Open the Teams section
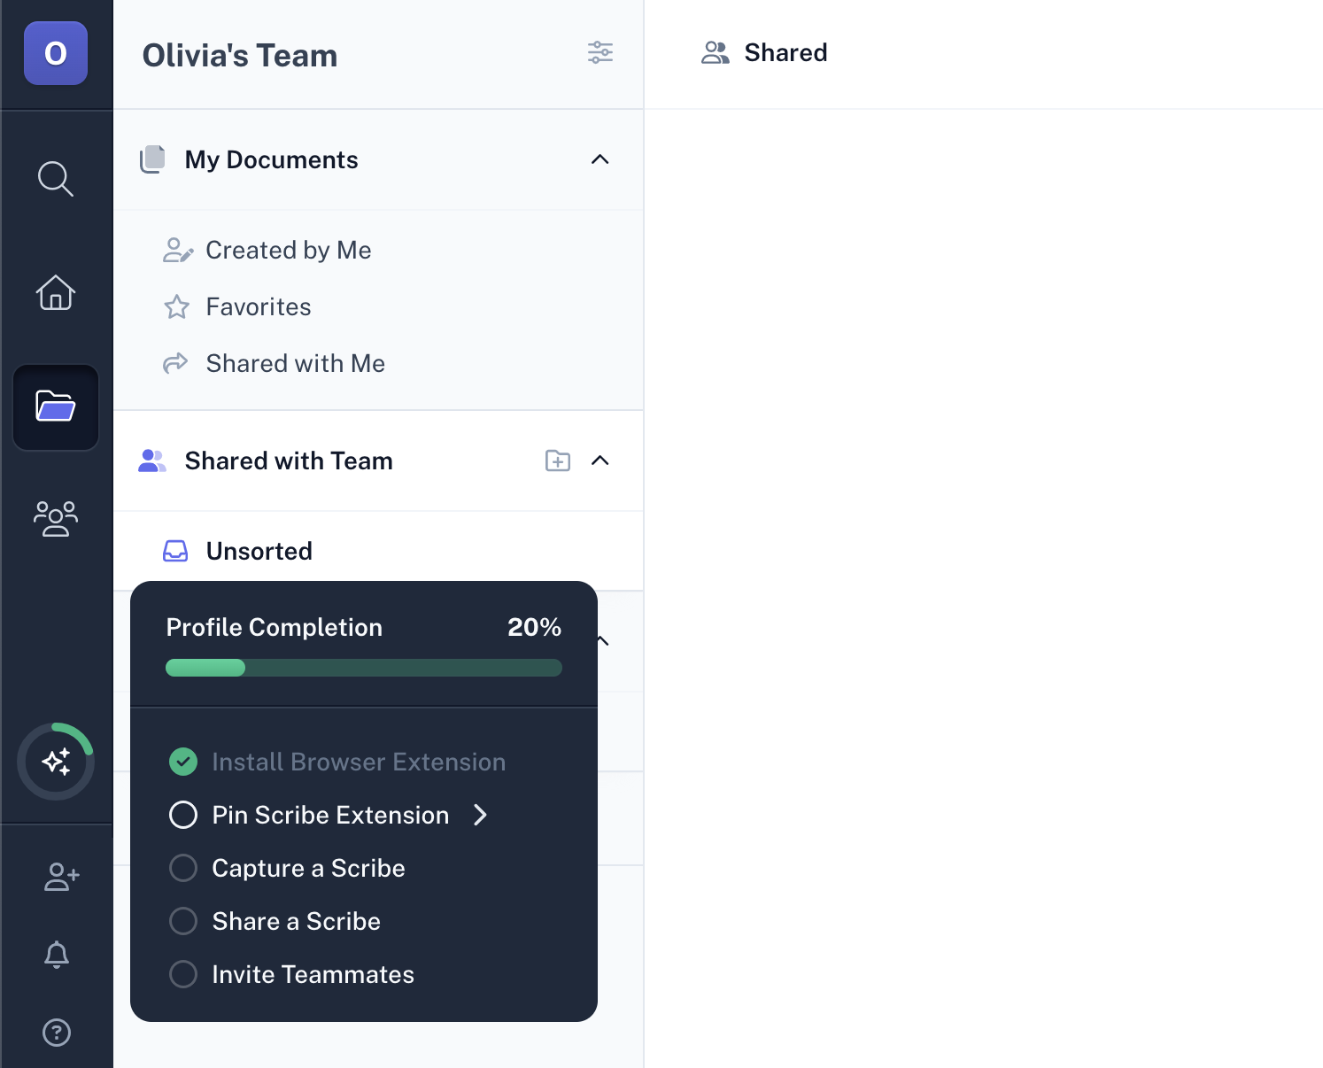This screenshot has height=1068, width=1323. (x=56, y=519)
